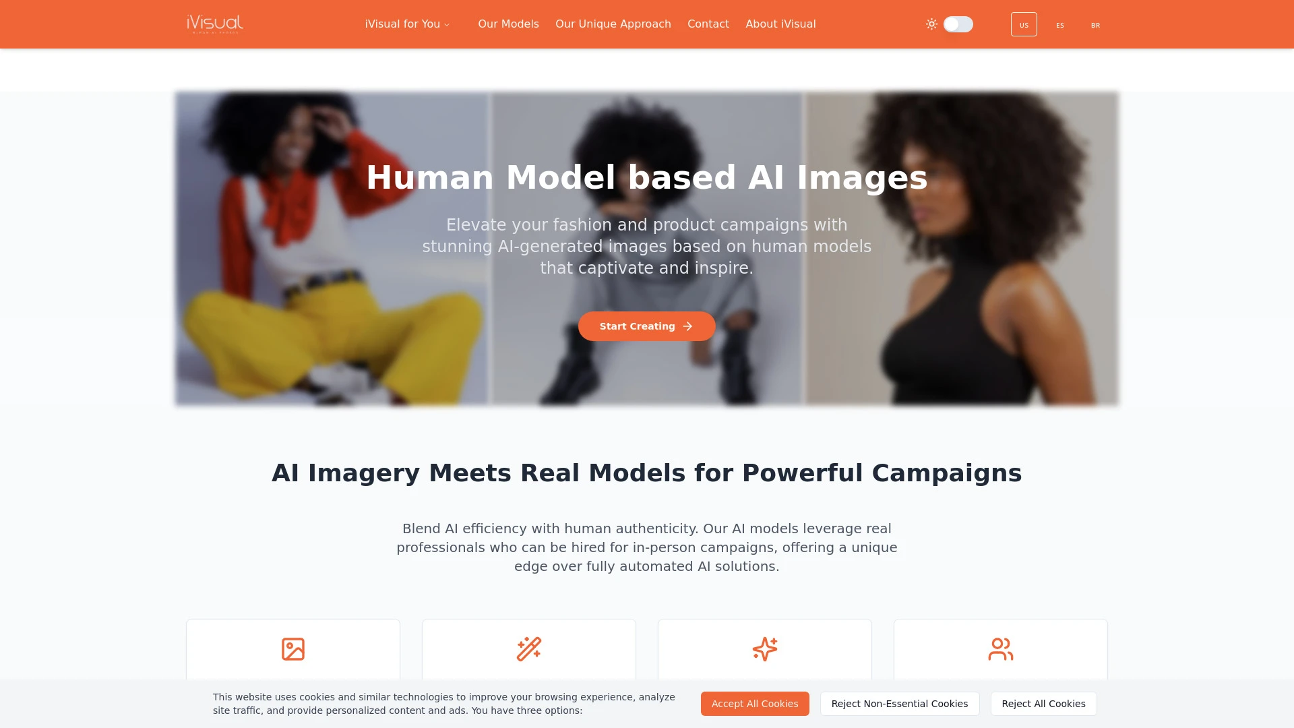The image size is (1294, 728).
Task: Expand the iVisual for You dropdown
Action: (x=408, y=24)
